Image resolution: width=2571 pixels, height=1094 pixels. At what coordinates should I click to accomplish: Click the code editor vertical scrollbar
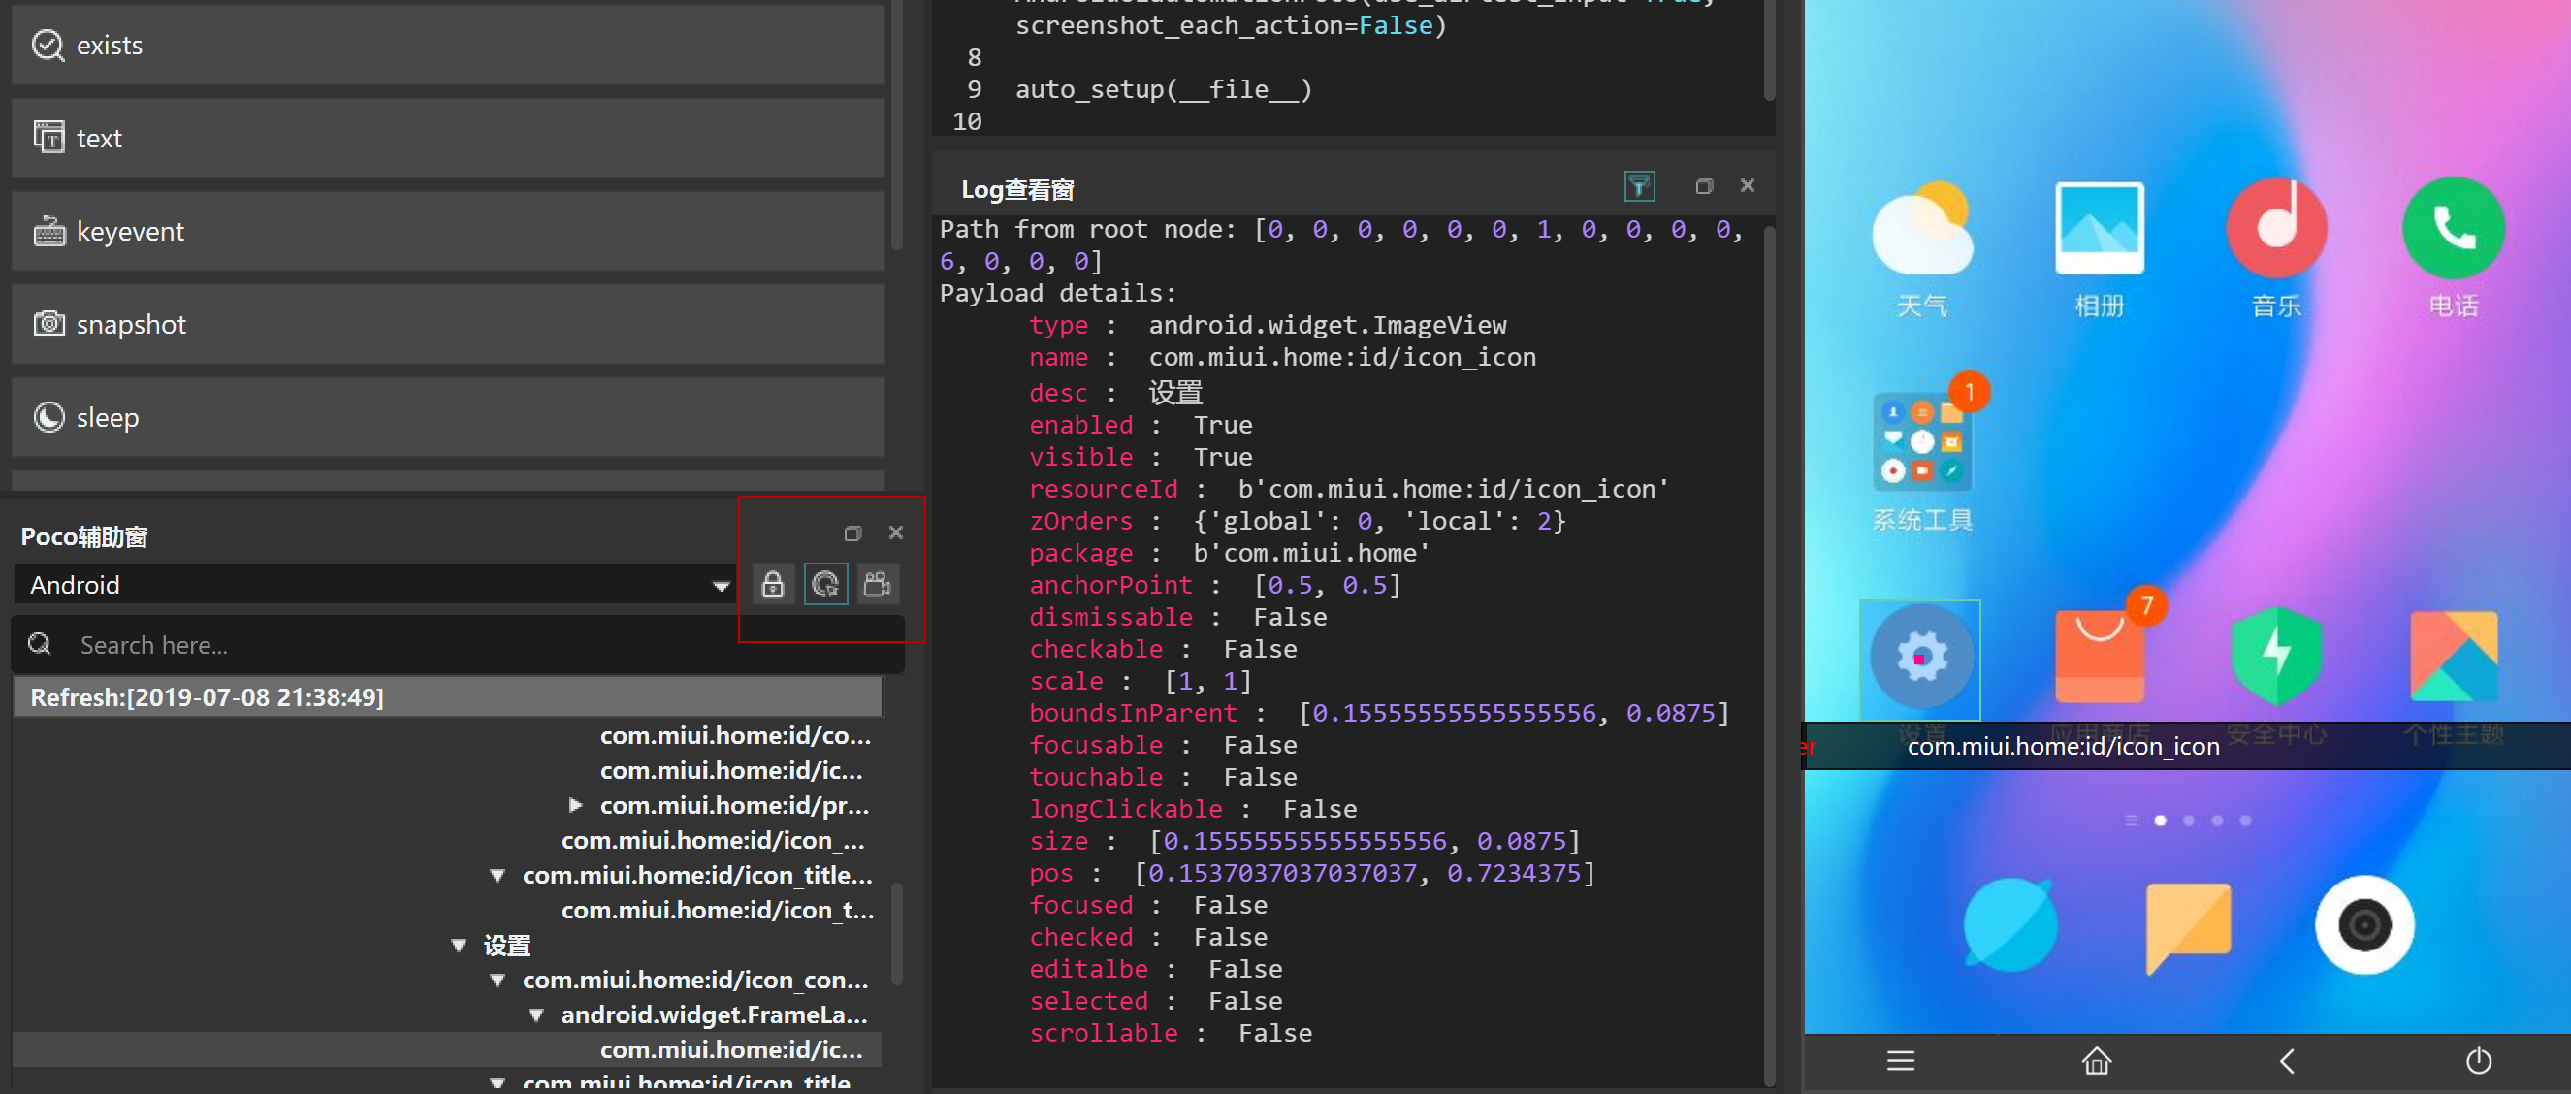(x=1769, y=49)
